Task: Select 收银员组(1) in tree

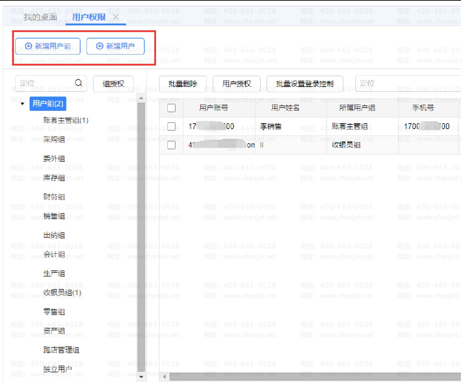Action: tap(62, 293)
